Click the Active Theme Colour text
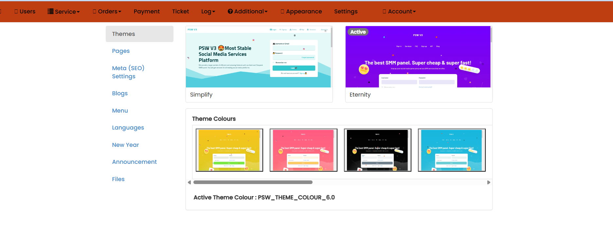 [x=264, y=197]
